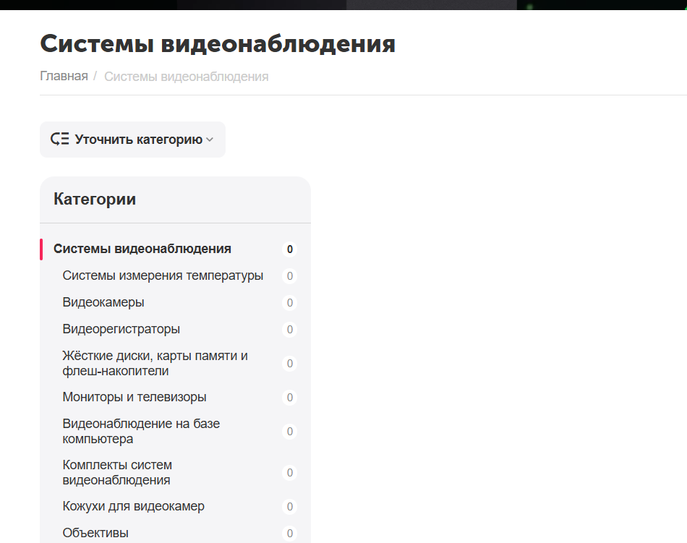The image size is (687, 543).
Task: Open the Видеорегистраторы category
Action: pos(121,329)
